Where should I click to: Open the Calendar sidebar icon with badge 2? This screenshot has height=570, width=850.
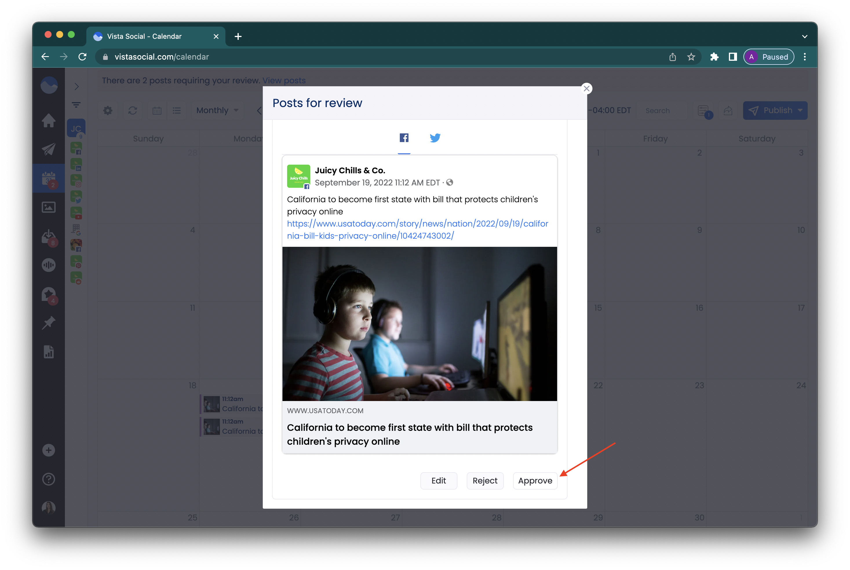[49, 179]
